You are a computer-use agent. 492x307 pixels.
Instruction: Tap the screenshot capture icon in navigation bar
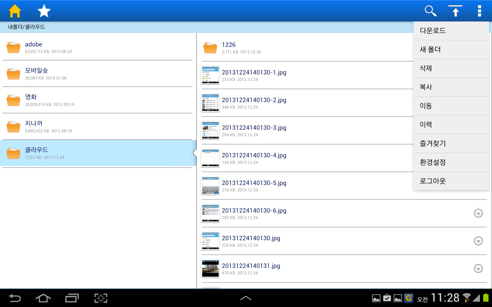[101, 298]
